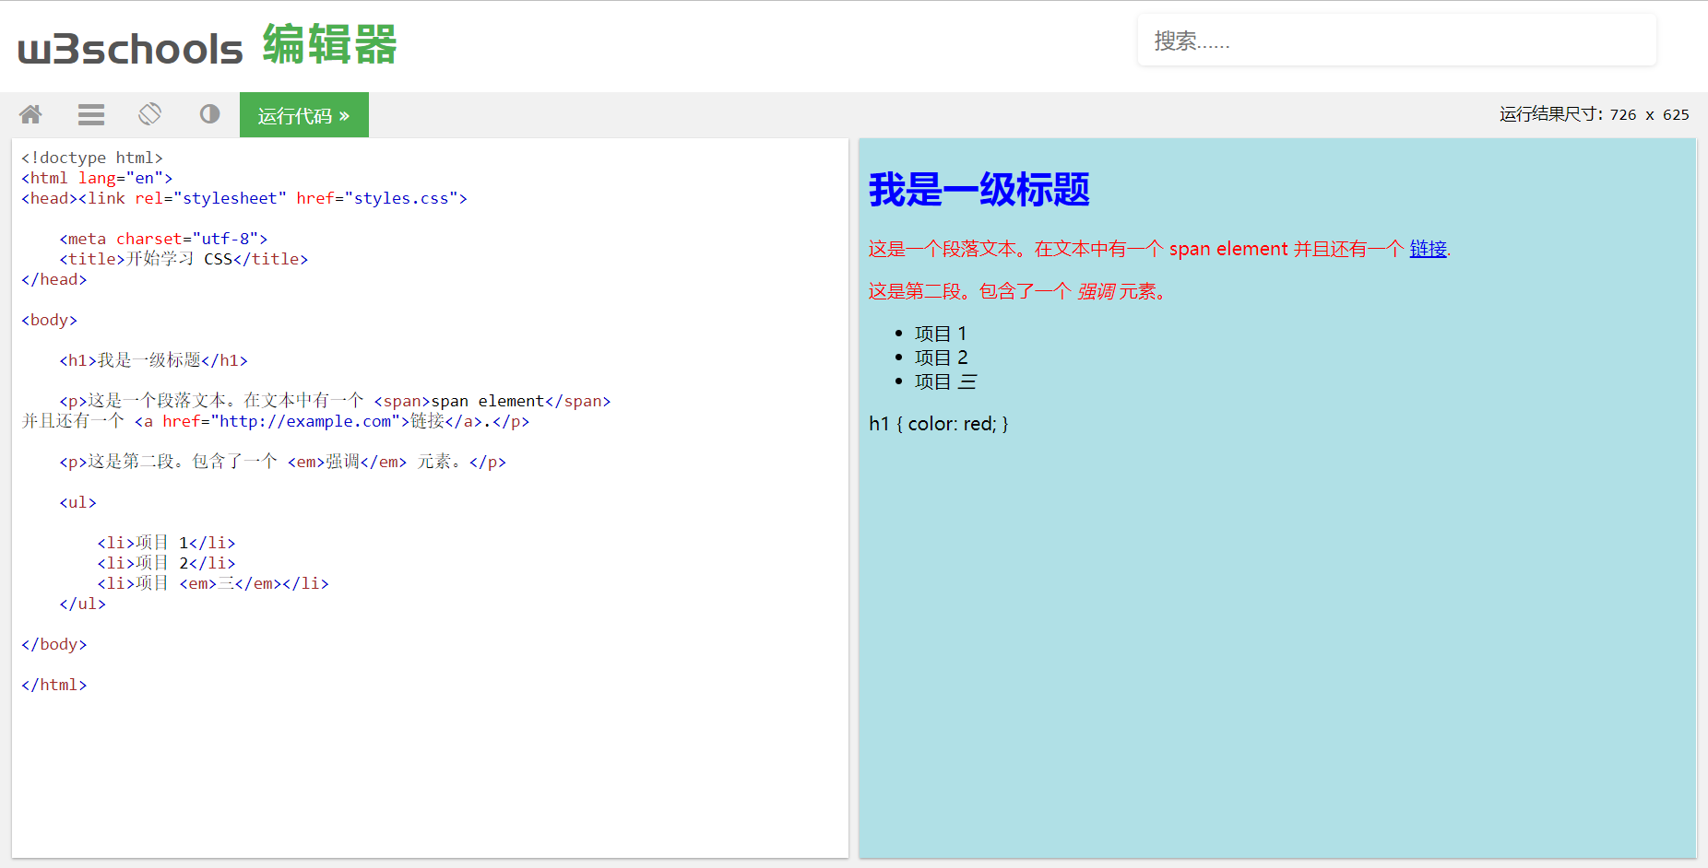Click 项目 1 in the result list
The image size is (1708, 868).
coord(941,334)
